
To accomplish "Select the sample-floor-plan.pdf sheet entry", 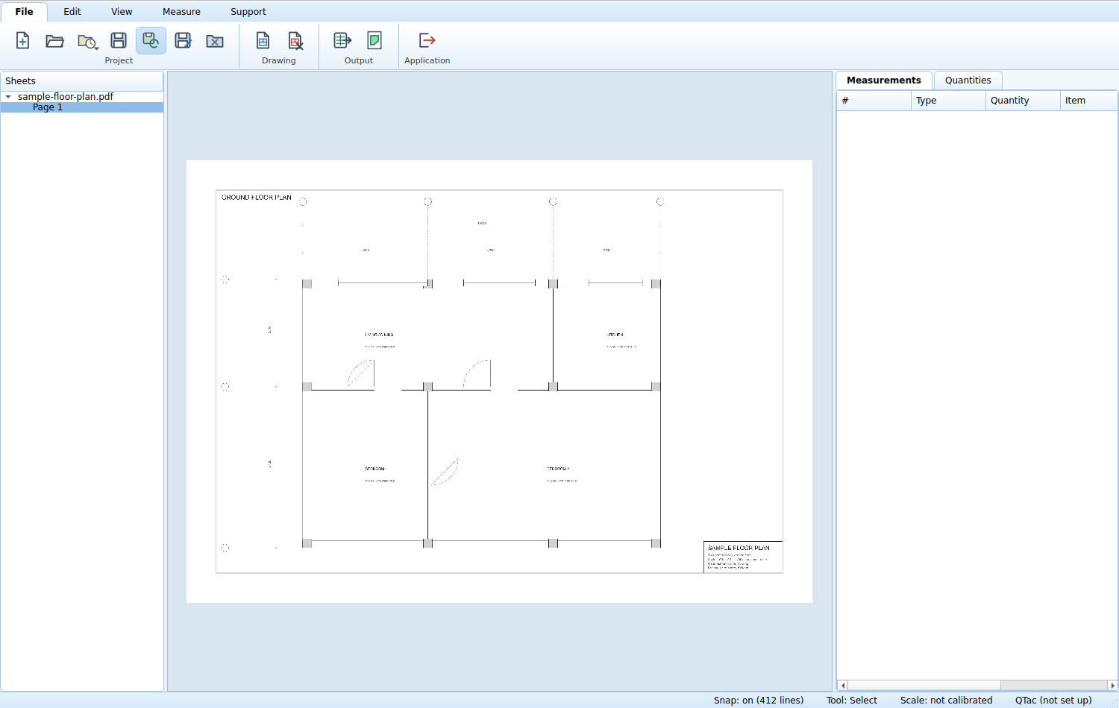I will (66, 97).
